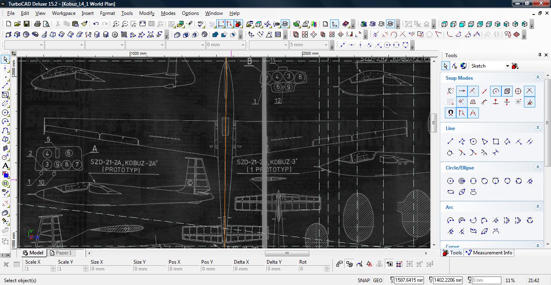Select the Ellipse tool in the Circle/Ellipse section
This screenshot has width=551, height=285.
pyautogui.click(x=451, y=192)
